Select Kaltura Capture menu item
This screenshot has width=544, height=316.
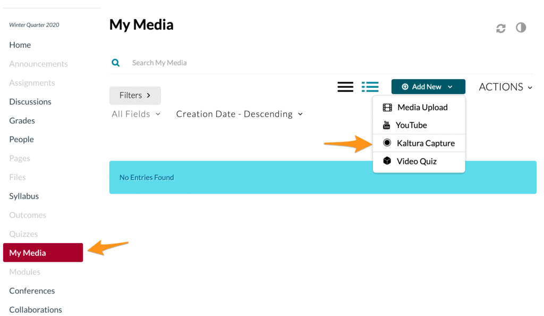pyautogui.click(x=419, y=143)
